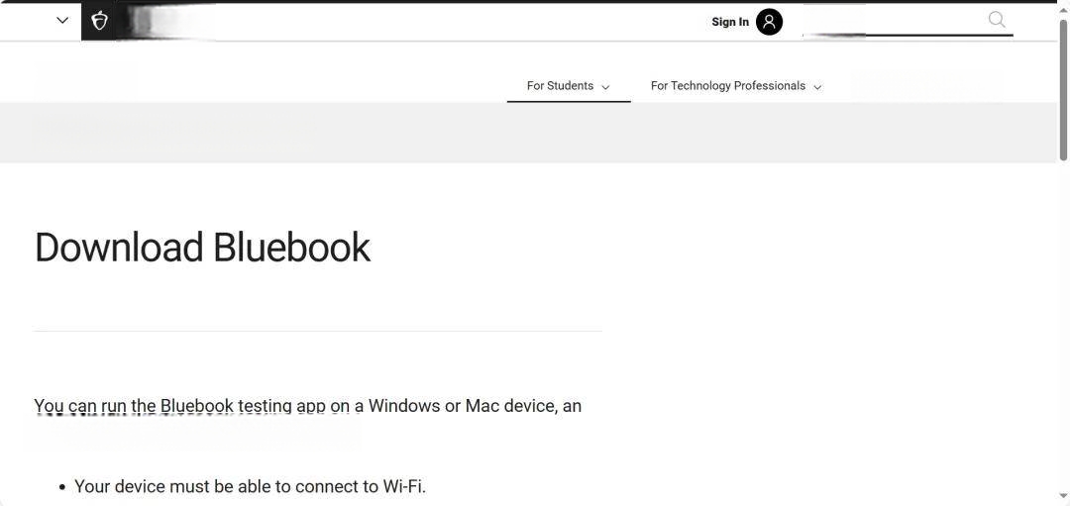Viewport: 1070px width, 506px height.
Task: Click the Wi-Fi requirement bullet text
Action: point(250,486)
